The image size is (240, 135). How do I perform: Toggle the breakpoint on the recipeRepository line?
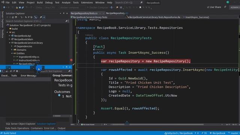coord(71,60)
